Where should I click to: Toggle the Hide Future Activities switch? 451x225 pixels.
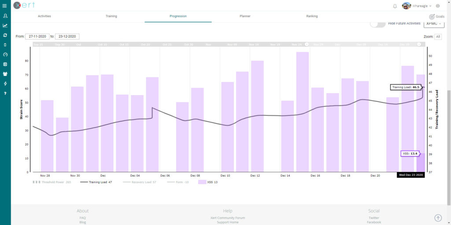tap(377, 24)
